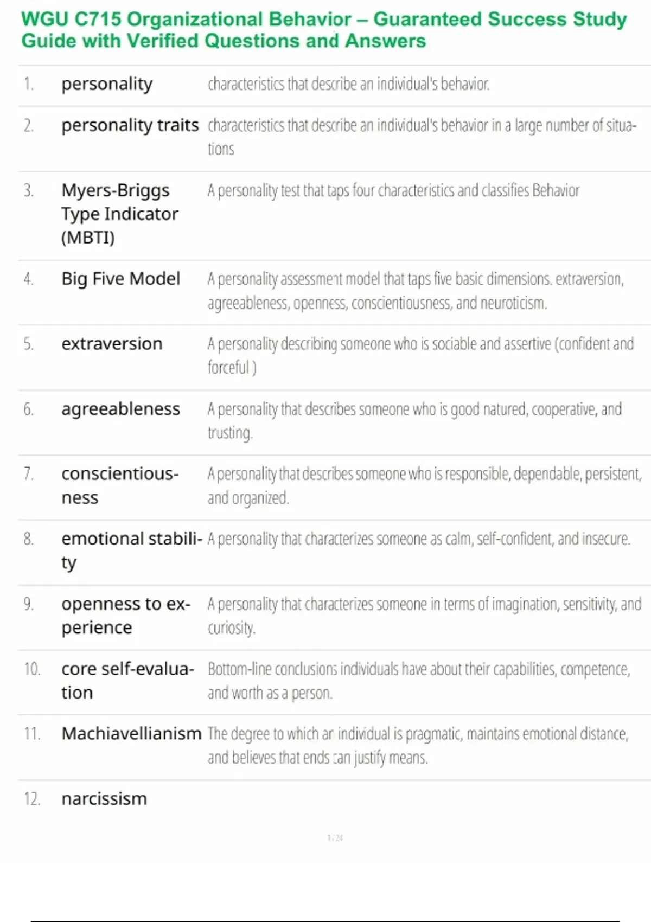Click the extraversion definition text
The width and height of the screenshot is (651, 922).
pos(420,355)
